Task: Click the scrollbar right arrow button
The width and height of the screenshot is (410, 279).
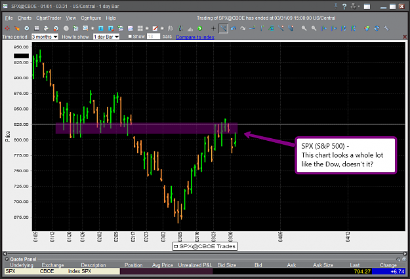Action: (x=405, y=253)
